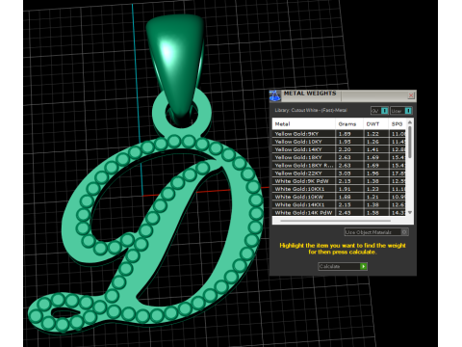Select the Yellow Gold:18KY R... row

point(339,165)
